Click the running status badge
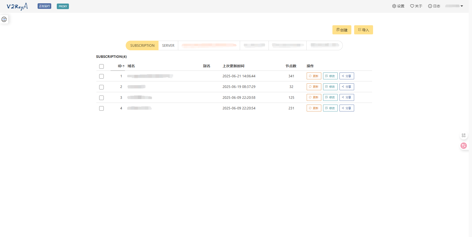This screenshot has height=237, width=472. (x=44, y=6)
